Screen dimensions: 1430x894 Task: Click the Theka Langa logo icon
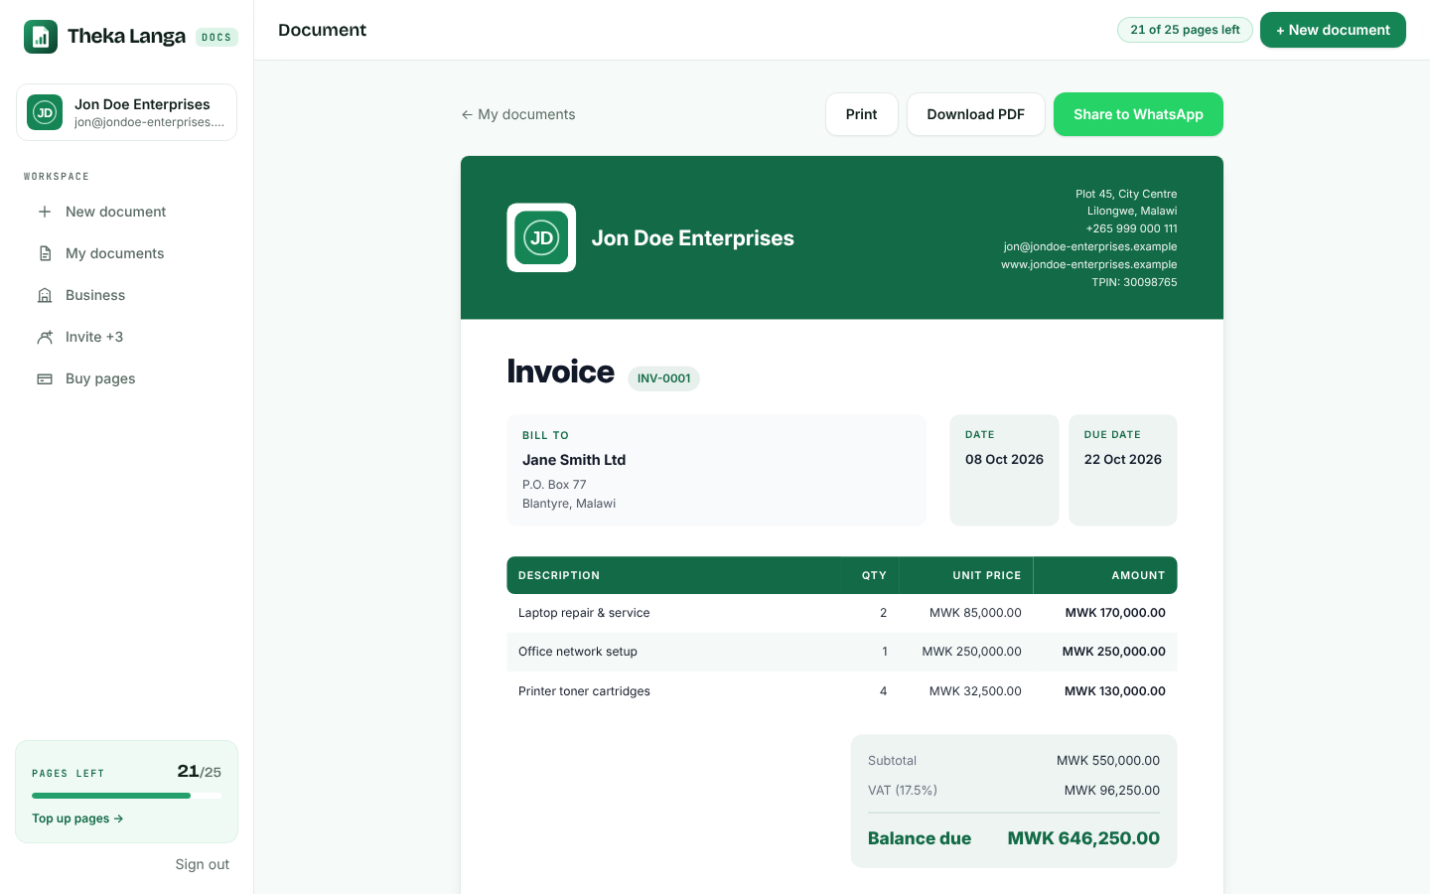(41, 37)
